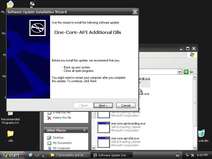This screenshot has width=212, height=159.
Task: Open My Computer from Other Places
Action: [59, 148]
